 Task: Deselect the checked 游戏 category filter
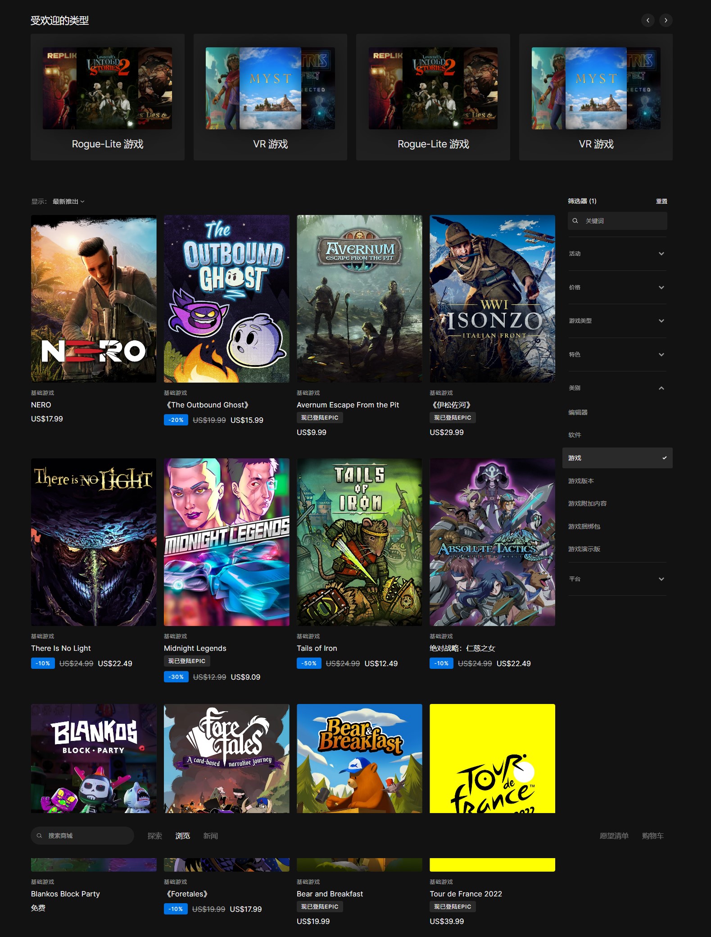click(x=617, y=458)
